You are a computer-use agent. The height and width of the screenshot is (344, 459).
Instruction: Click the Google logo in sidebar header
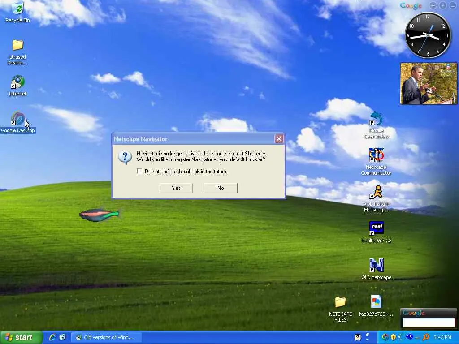tap(411, 6)
